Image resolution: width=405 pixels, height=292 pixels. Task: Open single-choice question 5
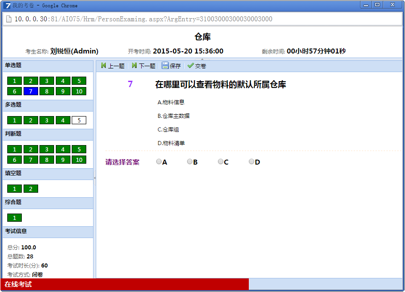point(79,81)
